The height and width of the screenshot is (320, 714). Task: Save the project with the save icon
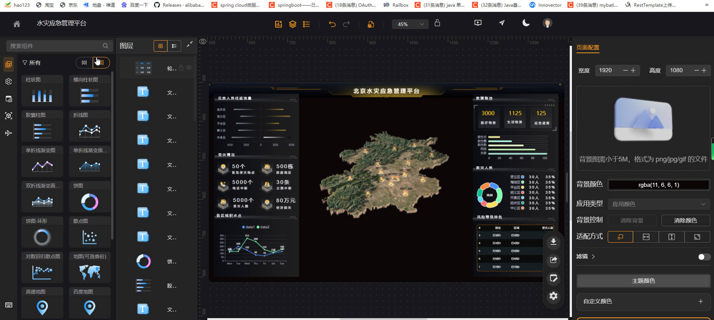[x=371, y=24]
